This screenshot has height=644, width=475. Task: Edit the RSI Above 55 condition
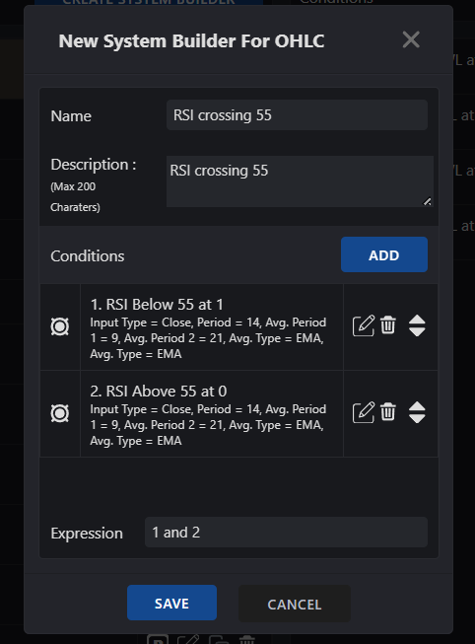(364, 412)
